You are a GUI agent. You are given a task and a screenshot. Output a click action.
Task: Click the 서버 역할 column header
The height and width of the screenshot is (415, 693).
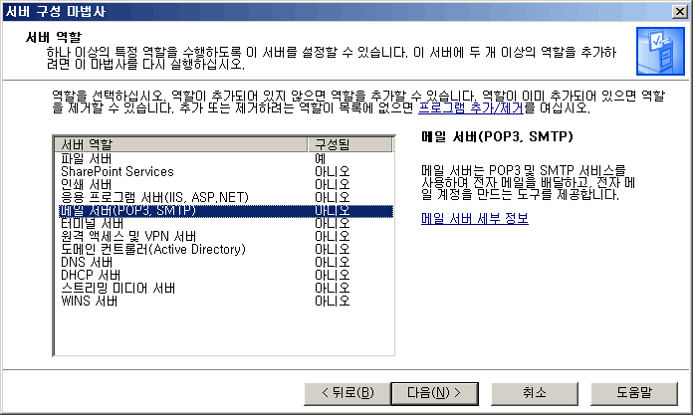(181, 144)
